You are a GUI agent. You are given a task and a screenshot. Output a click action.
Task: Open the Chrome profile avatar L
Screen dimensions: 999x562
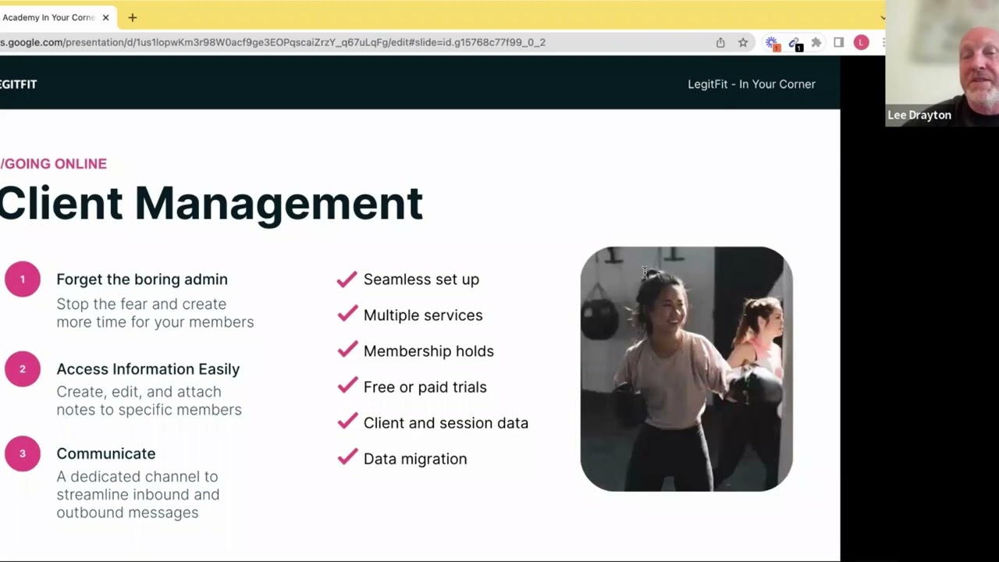(x=861, y=42)
